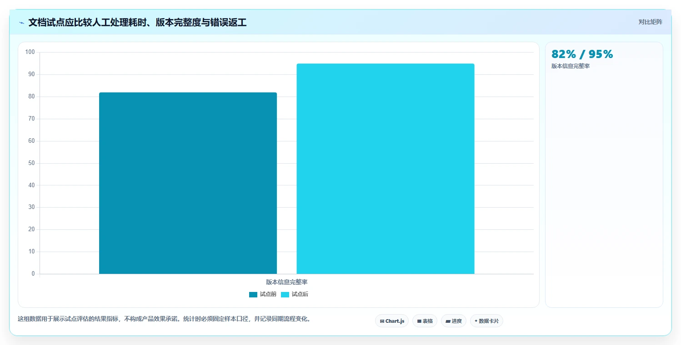Click the 对比矩阵 label in header

click(x=651, y=22)
